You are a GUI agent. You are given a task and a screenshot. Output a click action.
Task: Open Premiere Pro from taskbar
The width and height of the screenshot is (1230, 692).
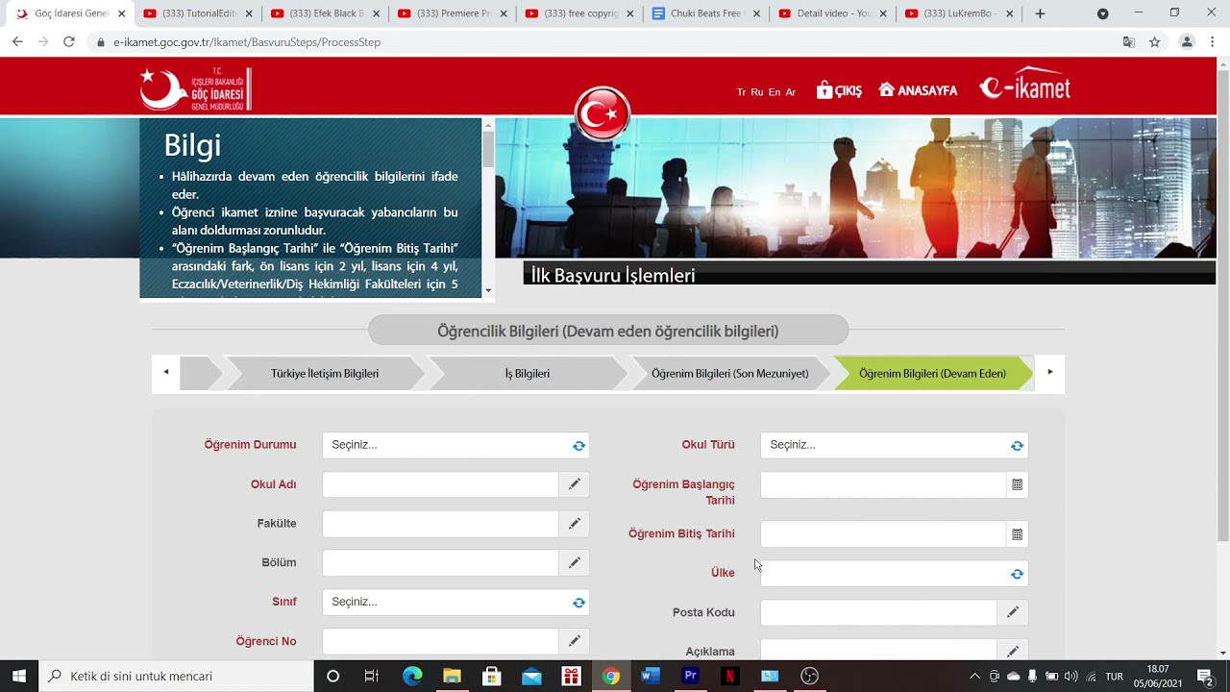click(x=689, y=676)
